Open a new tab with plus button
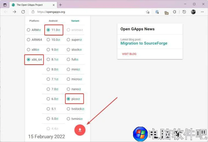208x142 pixels. (60, 5)
